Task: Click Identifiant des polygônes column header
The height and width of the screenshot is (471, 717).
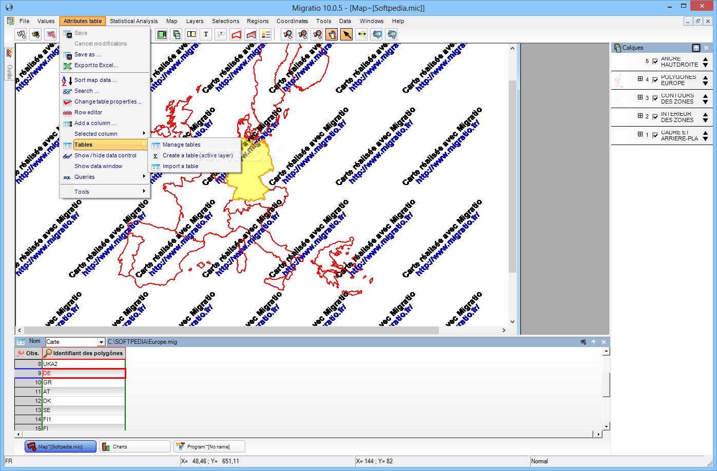Action: click(84, 353)
